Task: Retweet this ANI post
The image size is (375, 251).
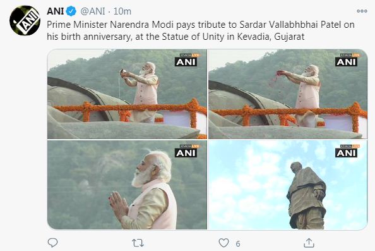Action: (x=138, y=243)
